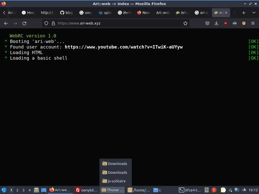Viewport: 259px width, 194px height.
Task: Open the uBlock Origin extension icon
Action: coord(225,23)
